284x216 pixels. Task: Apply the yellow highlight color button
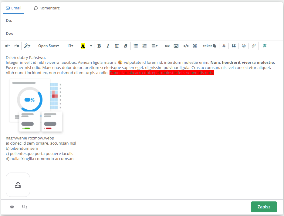point(83,46)
